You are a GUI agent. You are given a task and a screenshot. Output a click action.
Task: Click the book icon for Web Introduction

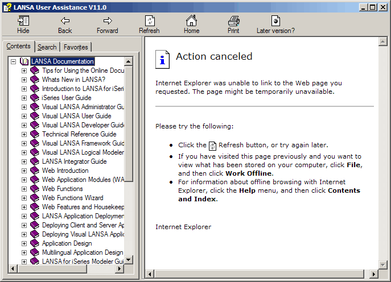[x=35, y=171]
